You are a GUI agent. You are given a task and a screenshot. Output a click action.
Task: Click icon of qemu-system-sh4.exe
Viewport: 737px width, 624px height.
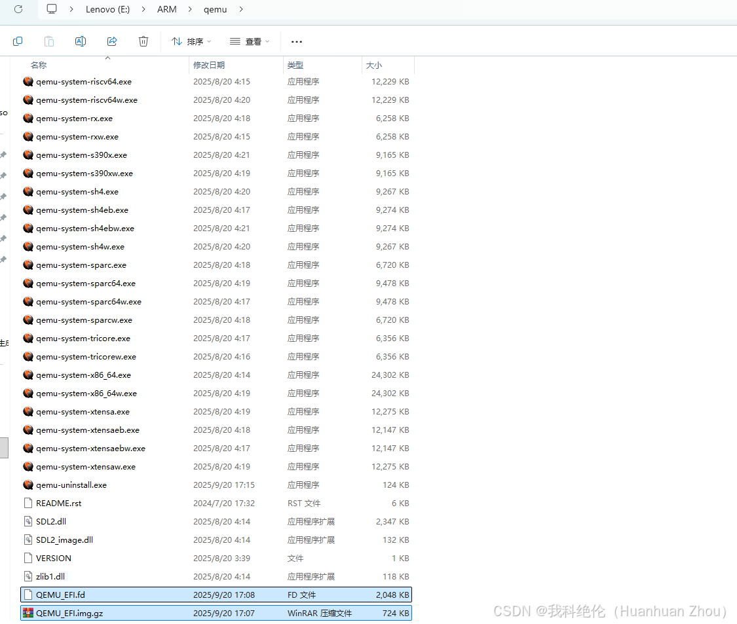[28, 191]
